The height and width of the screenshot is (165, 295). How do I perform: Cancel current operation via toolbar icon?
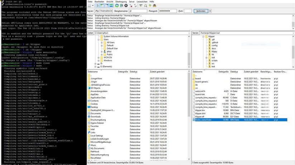126,6
